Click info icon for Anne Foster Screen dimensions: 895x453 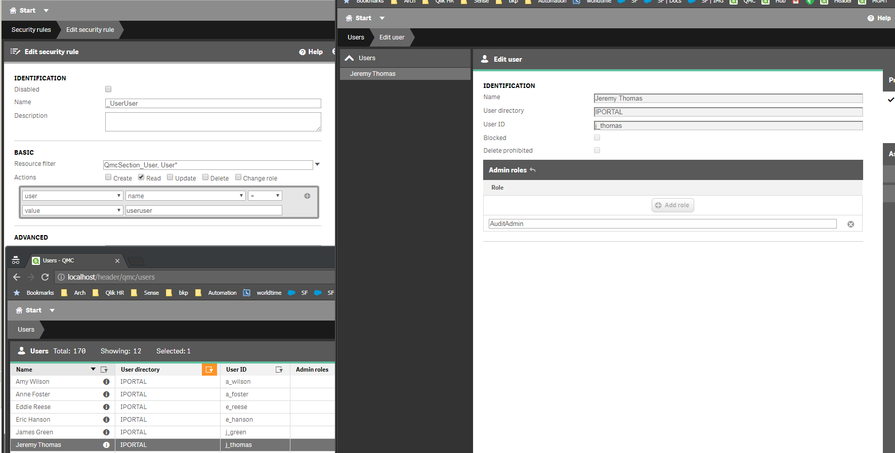tap(106, 394)
